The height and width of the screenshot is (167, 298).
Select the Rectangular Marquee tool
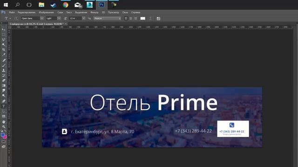[x=4, y=35]
